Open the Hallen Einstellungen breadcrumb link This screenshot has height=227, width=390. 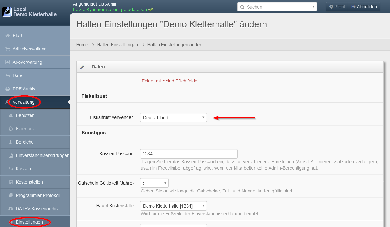(117, 45)
